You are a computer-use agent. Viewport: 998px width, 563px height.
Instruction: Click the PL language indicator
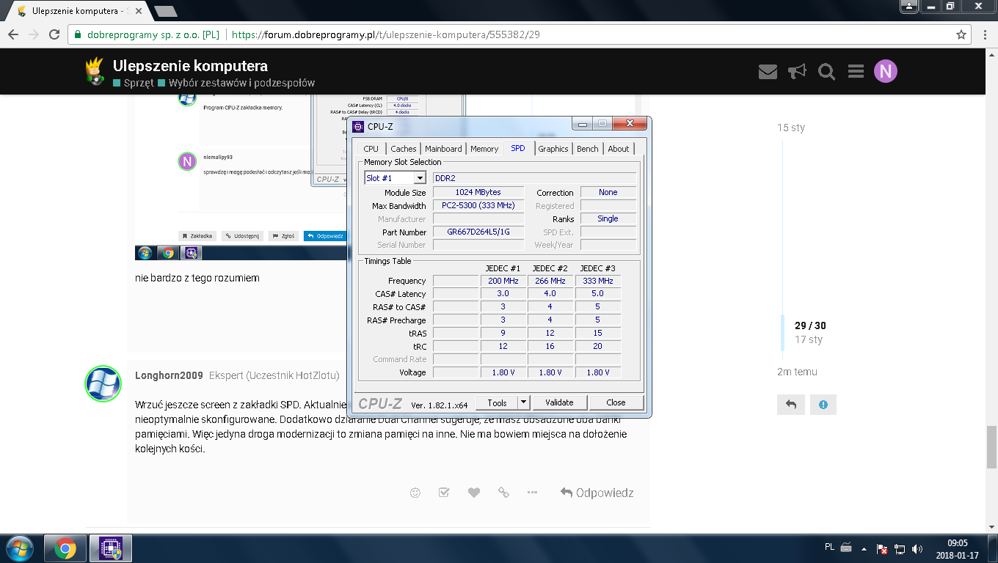(829, 547)
